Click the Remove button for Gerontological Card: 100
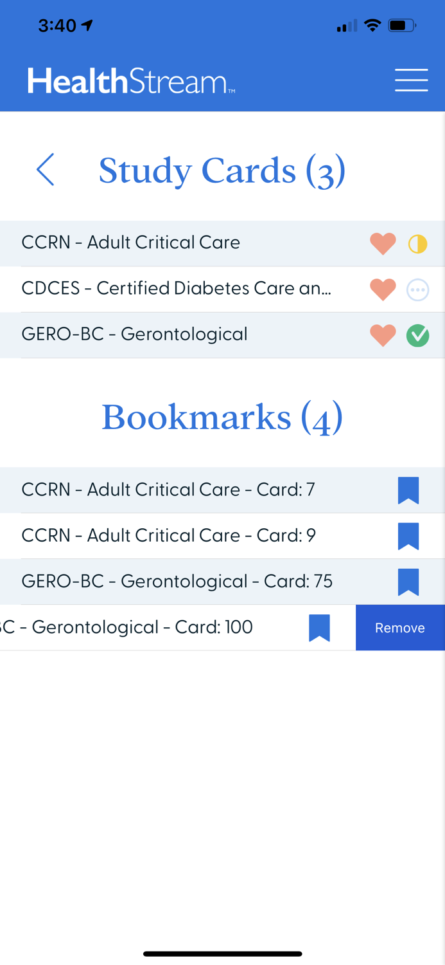445x965 pixels. click(x=401, y=627)
